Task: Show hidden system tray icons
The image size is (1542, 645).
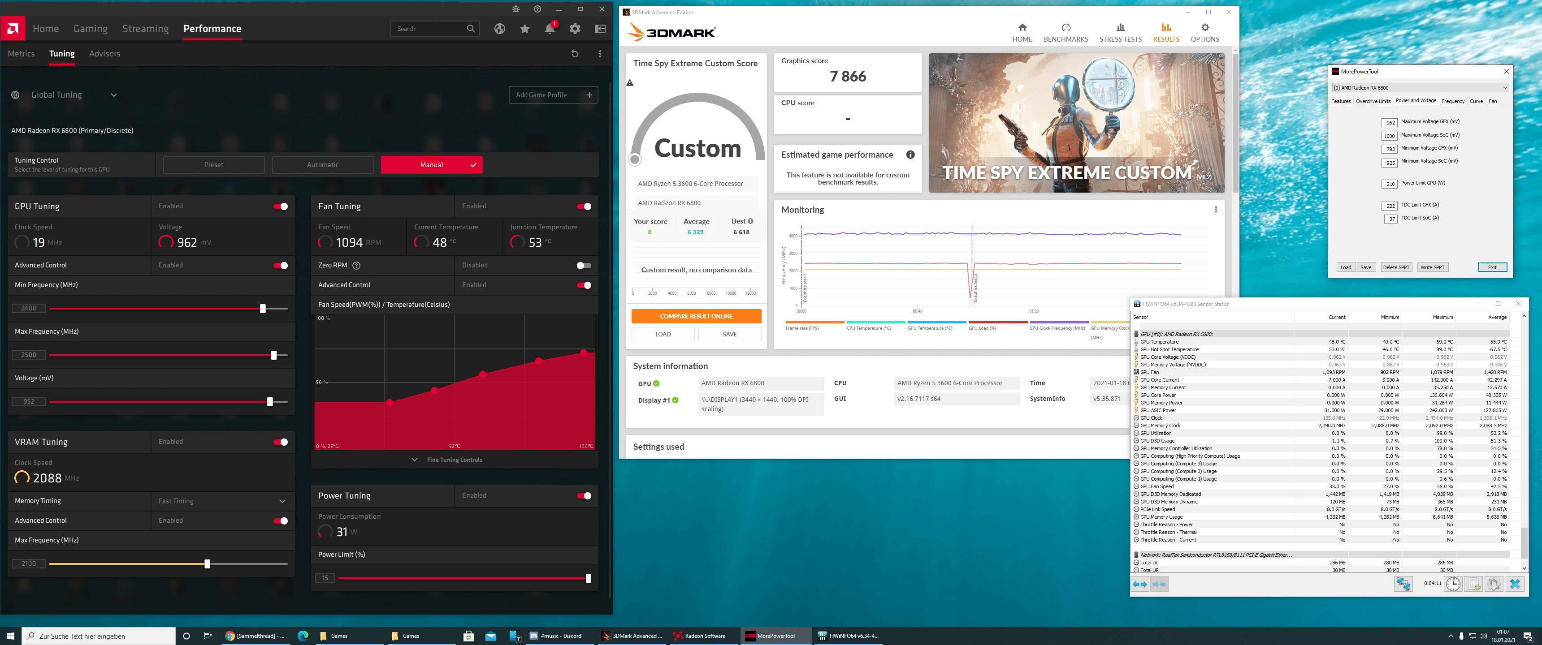Action: [1451, 636]
